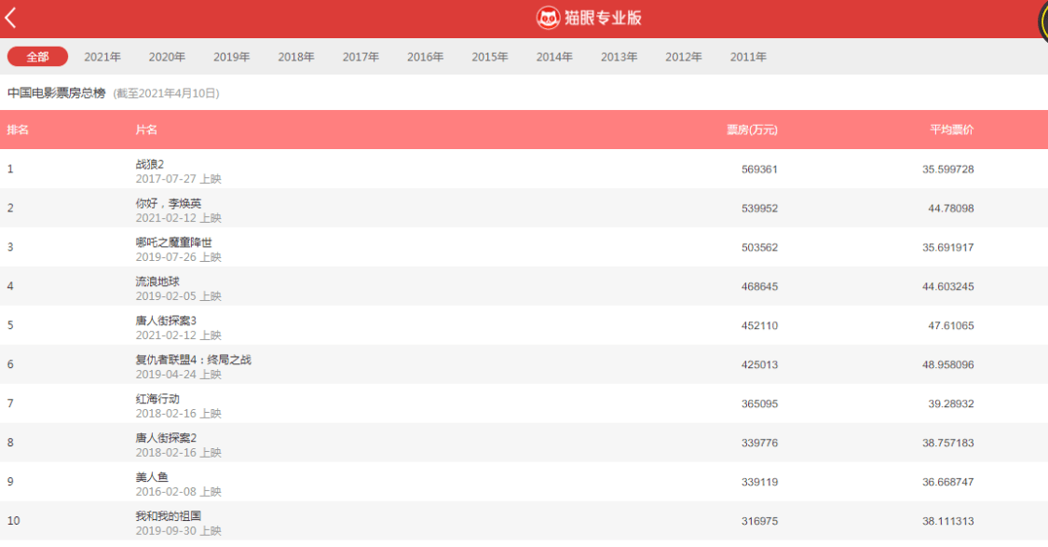1048x547 pixels.
Task: Click box office value 316975
Action: 759,522
